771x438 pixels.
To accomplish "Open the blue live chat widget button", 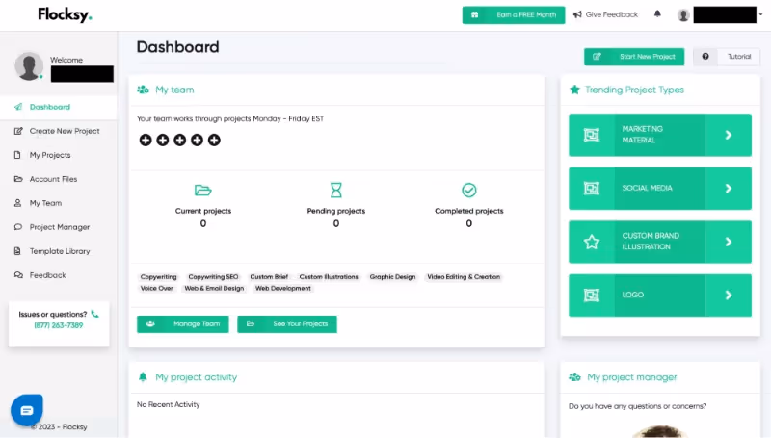I will pyautogui.click(x=27, y=410).
